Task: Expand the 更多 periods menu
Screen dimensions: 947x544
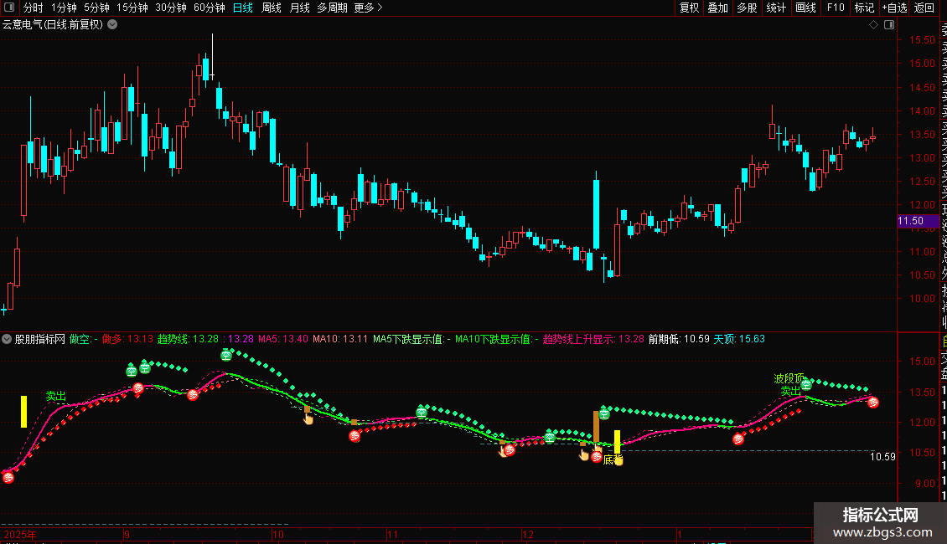Action: [x=369, y=8]
